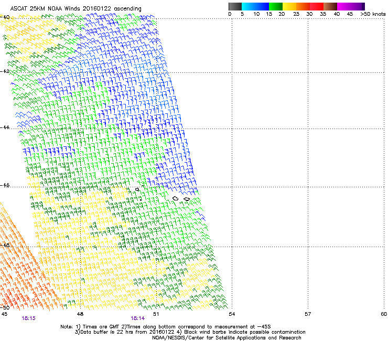The height and width of the screenshot is (341, 388).
Task: Click the legend tick label '10'
Action: [256, 14]
